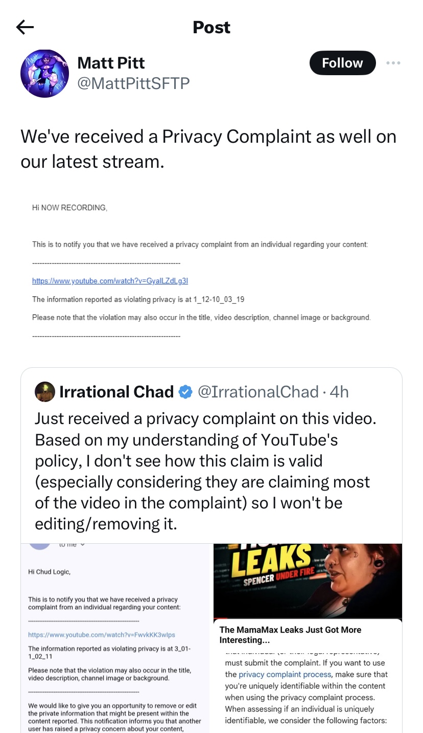
Task: Open the Matt Pitt display name
Action: 111,63
